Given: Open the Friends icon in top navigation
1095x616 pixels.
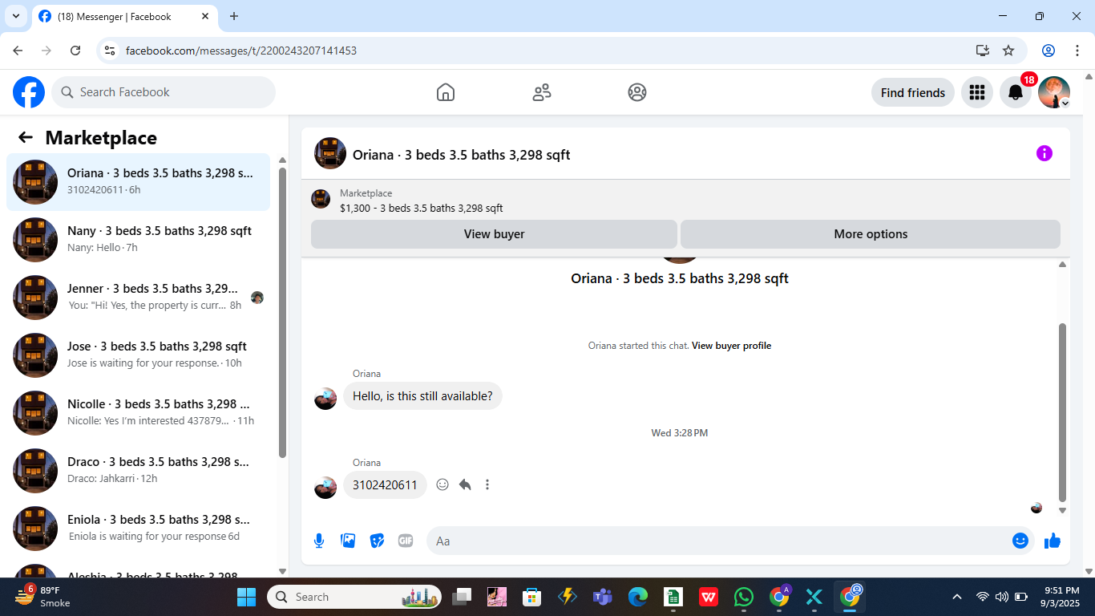Looking at the screenshot, I should [x=542, y=92].
